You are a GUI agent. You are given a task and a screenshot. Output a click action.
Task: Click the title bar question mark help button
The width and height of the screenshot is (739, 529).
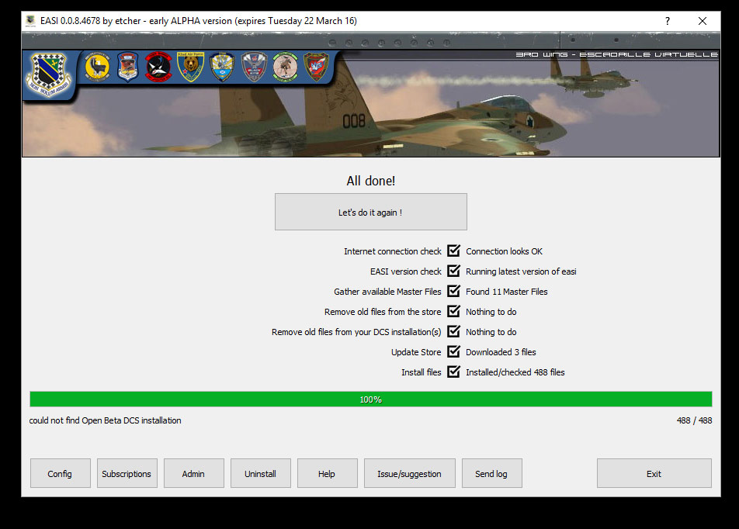[x=668, y=21]
